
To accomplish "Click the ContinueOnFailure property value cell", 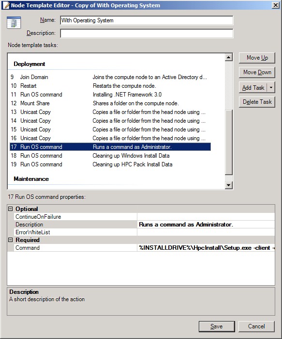I will pos(206,217).
